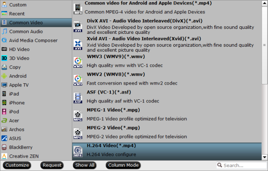Select the WMV3 format icon
This screenshot has width=268, height=171.
[78, 62]
